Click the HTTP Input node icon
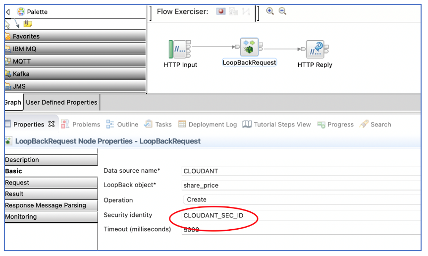Image resolution: width=428 pixels, height=256 pixels. [x=179, y=49]
